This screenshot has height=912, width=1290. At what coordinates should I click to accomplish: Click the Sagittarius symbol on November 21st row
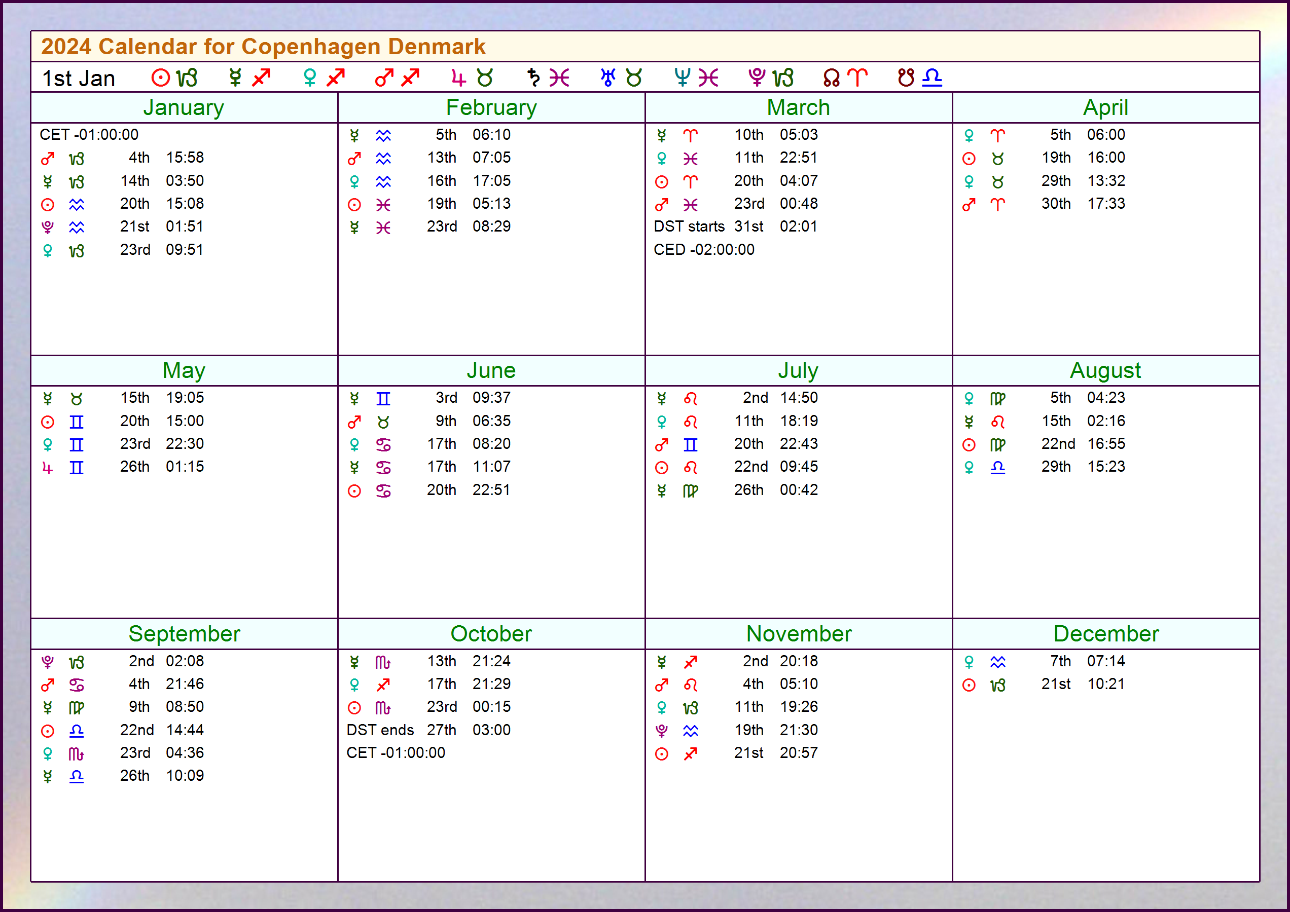click(690, 754)
